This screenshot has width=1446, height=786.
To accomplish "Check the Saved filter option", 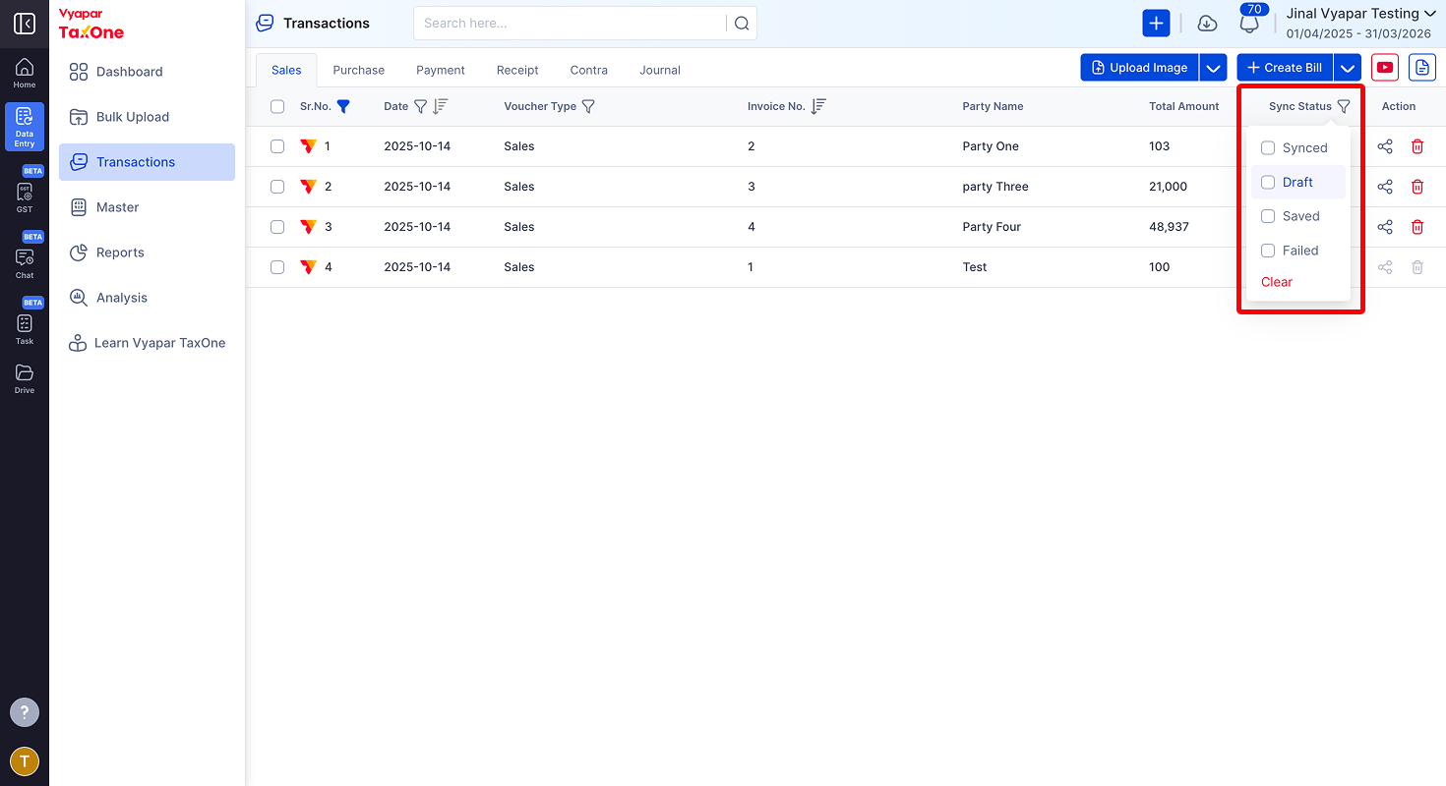I will [1268, 216].
